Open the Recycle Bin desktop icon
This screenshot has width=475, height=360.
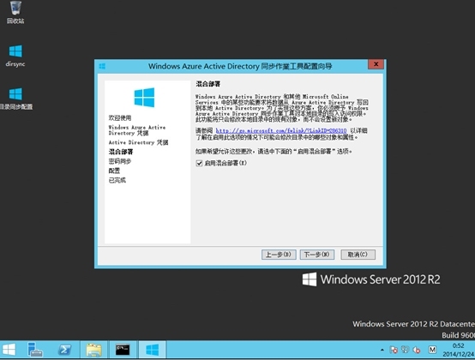coord(15,12)
